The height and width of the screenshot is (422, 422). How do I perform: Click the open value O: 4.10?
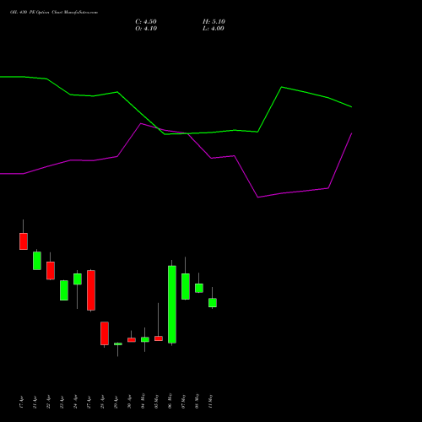click(146, 29)
